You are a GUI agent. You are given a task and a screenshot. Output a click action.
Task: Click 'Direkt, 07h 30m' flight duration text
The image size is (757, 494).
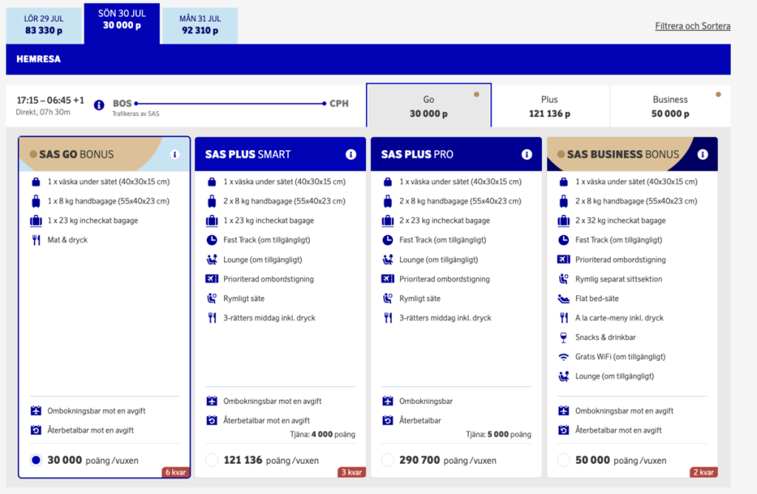(x=43, y=112)
